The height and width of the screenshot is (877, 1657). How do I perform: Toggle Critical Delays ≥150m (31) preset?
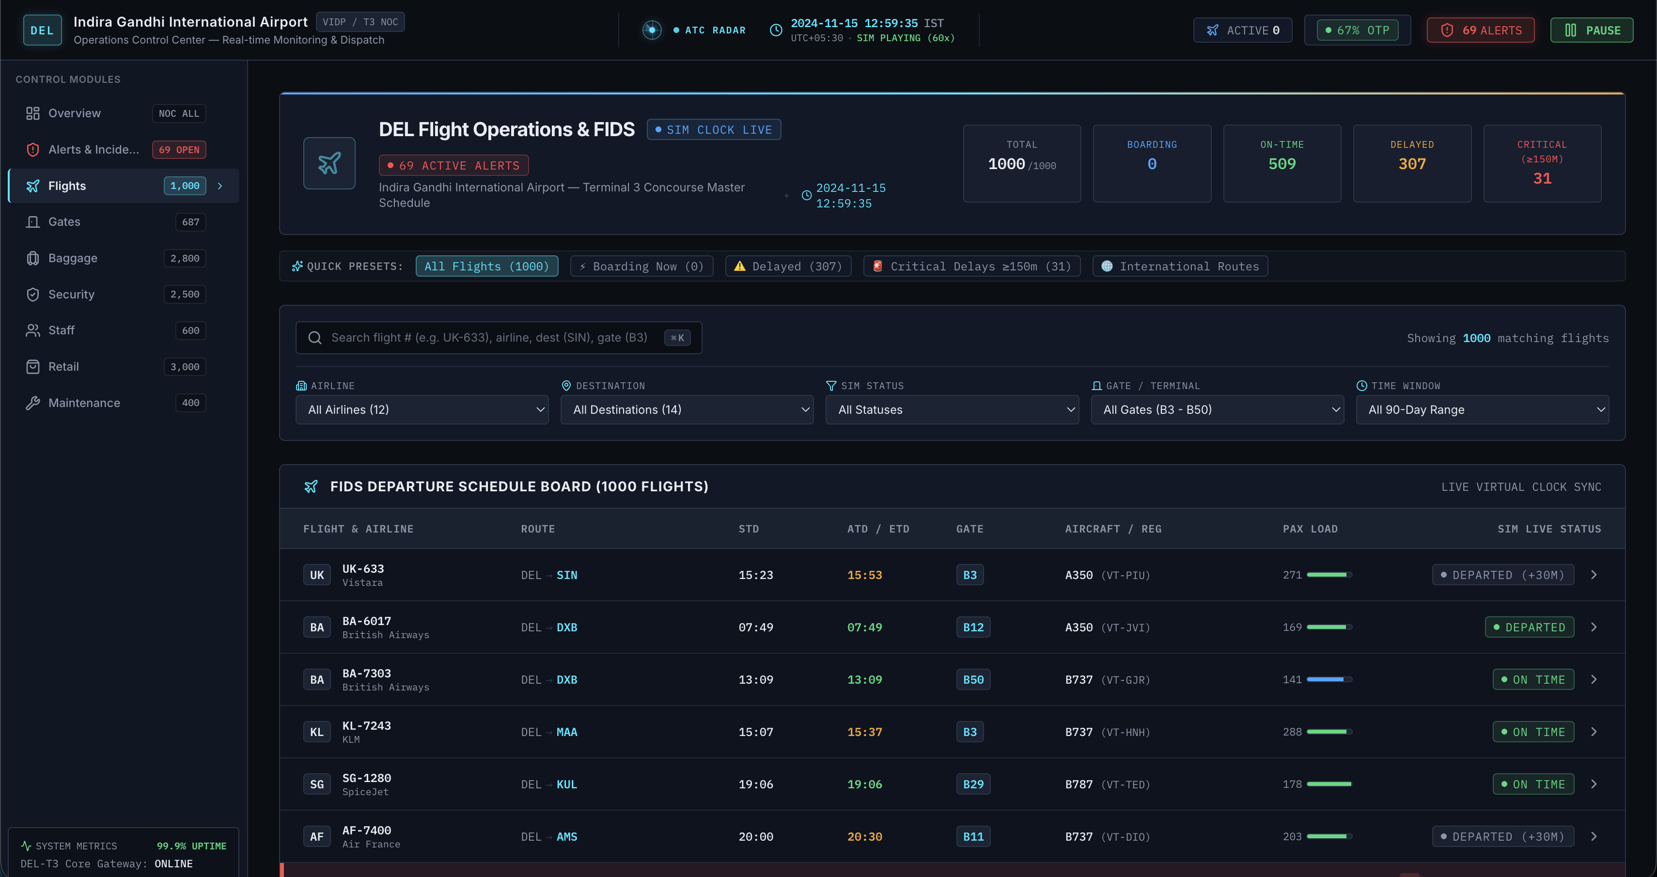coord(972,266)
